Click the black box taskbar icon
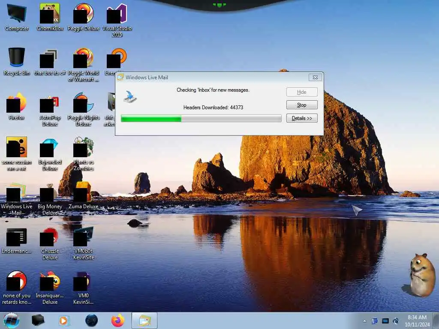 click(38, 320)
